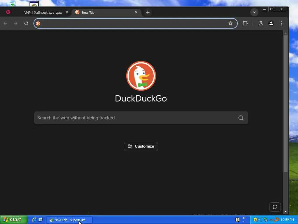This screenshot has width=298, height=224.
Task: Close the New Tab tab
Action: [x=136, y=12]
